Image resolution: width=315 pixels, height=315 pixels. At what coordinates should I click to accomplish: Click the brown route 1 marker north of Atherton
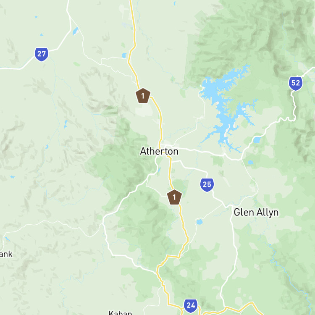(x=143, y=96)
